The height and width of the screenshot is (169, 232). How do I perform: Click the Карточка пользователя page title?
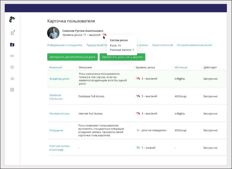[x=71, y=21]
